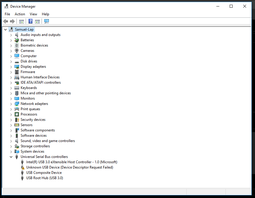The width and height of the screenshot is (255, 198).
Task: Click Scan for hardware changes toolbar icon
Action: (46, 21)
